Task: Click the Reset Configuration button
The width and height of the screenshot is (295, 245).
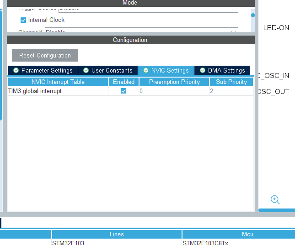Action: point(45,55)
